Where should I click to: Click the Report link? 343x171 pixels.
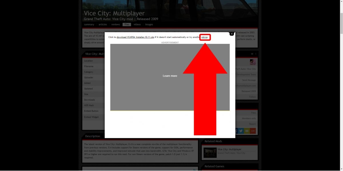click(x=252, y=124)
